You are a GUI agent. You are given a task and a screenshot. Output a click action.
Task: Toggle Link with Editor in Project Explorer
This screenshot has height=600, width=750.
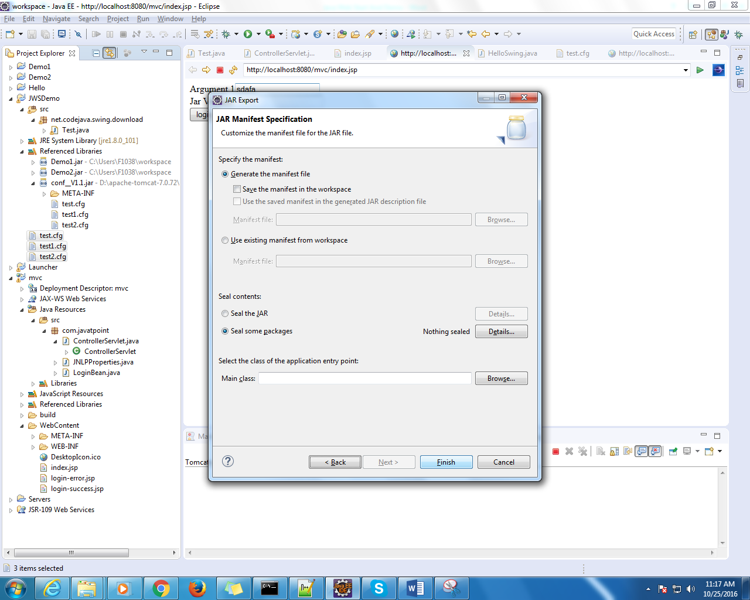click(x=110, y=52)
